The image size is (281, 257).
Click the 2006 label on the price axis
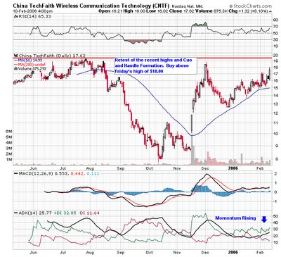coord(233,168)
